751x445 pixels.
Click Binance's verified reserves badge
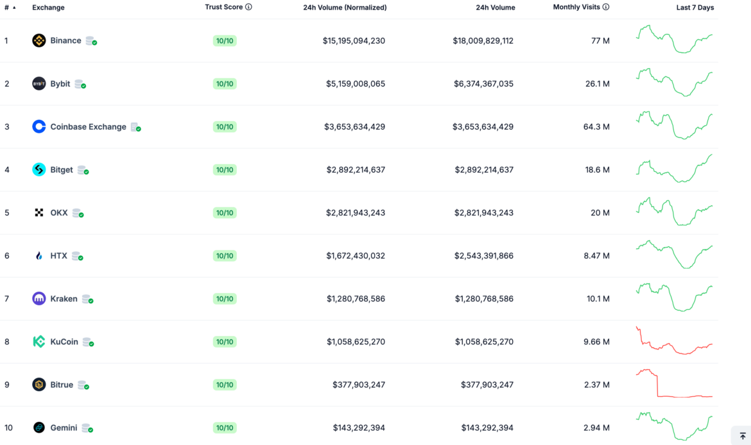pos(91,41)
